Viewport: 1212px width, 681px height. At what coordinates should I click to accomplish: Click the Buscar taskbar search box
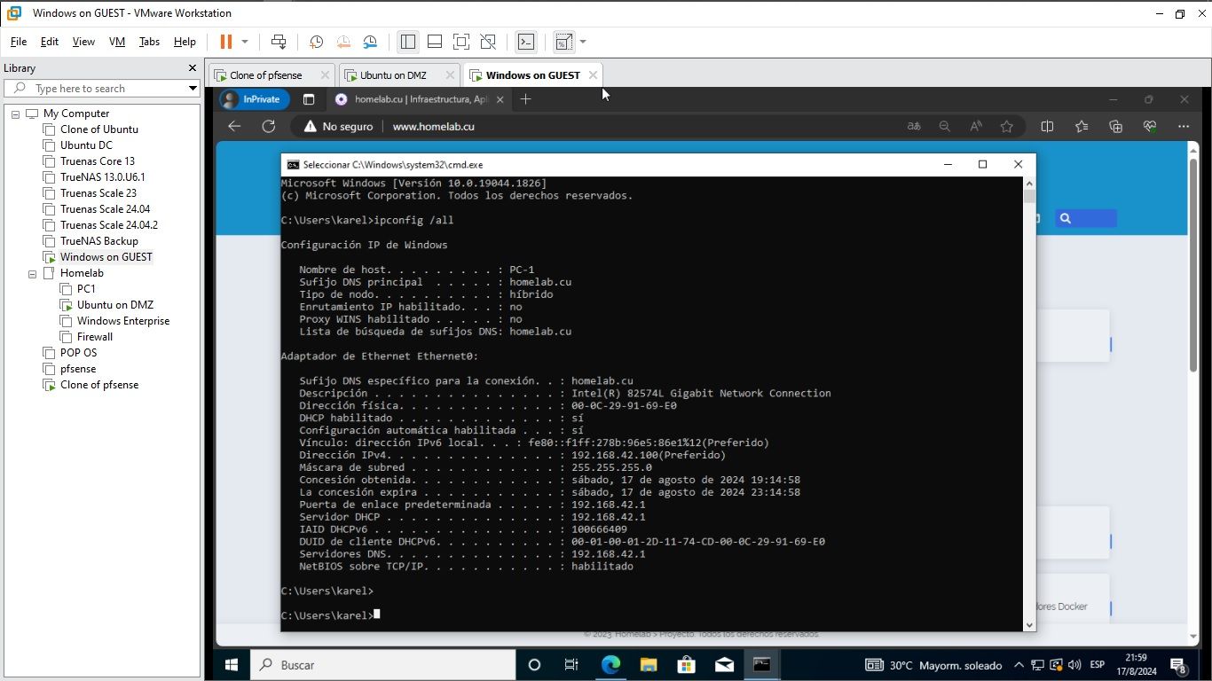coord(382,665)
